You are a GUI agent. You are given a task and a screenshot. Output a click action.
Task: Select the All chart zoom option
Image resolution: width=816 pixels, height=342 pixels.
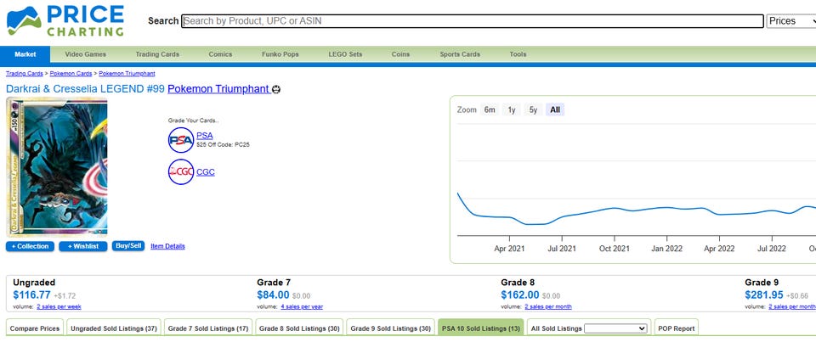(x=555, y=109)
